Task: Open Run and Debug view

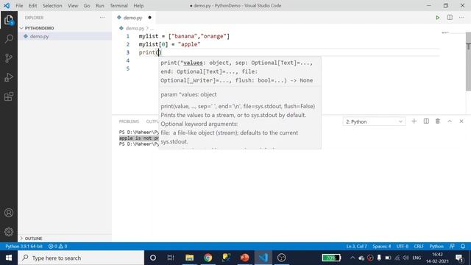Action: pos(9,77)
